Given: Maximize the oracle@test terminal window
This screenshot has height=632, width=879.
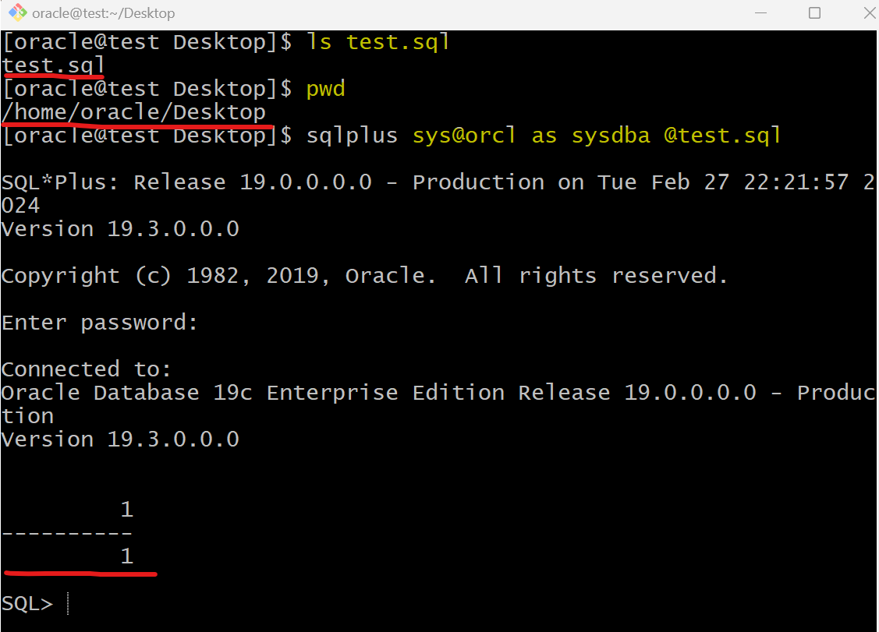Looking at the screenshot, I should click(814, 13).
